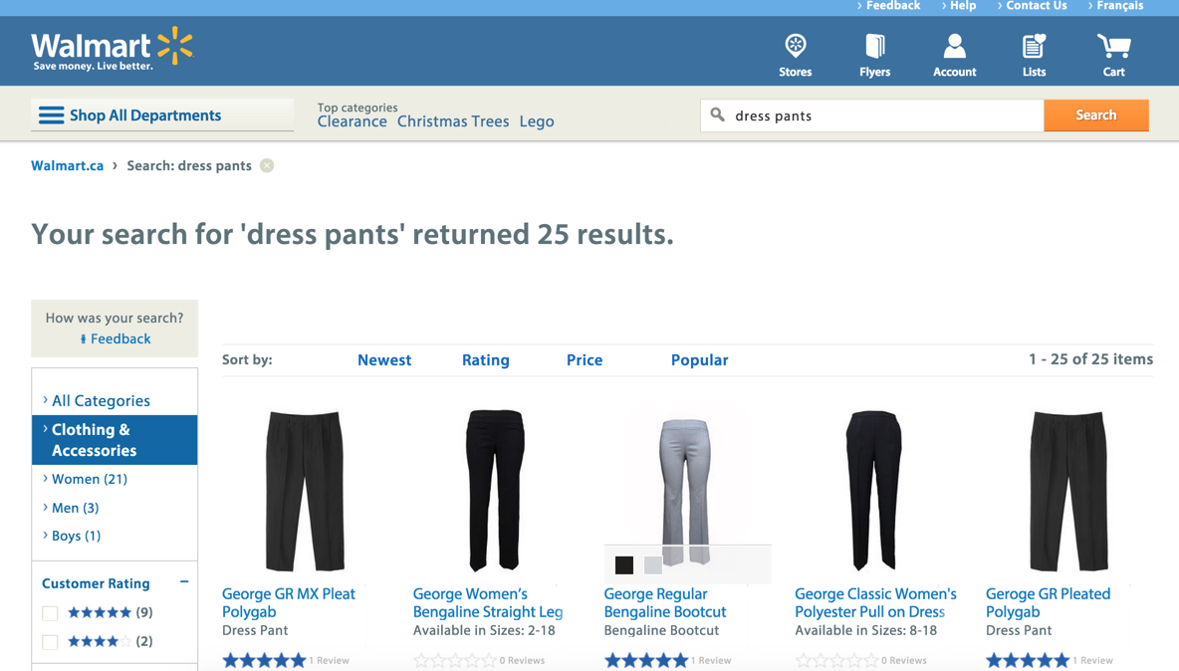Expand the All Categories filter
Viewport: 1179px width, 671px height.
pos(101,400)
